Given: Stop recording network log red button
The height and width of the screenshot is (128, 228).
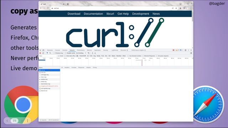Looking at the screenshot, I should pos(40,53).
